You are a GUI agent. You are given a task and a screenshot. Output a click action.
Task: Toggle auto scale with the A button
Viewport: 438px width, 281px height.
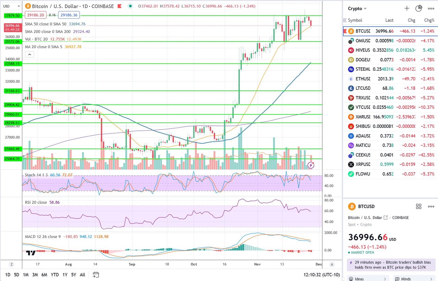pyautogui.click(x=332, y=264)
